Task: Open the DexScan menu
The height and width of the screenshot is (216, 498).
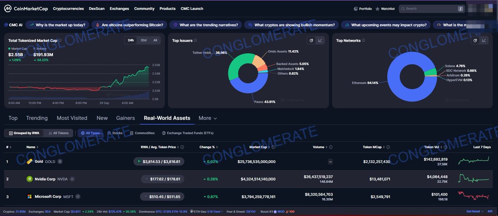Action: pyautogui.click(x=97, y=8)
